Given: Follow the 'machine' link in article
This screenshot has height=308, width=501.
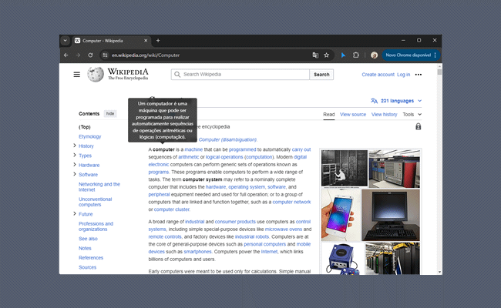Looking at the screenshot, I should 193,149.
